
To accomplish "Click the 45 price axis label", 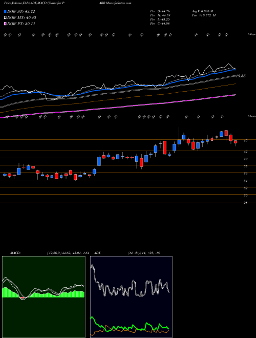I will [245, 141].
